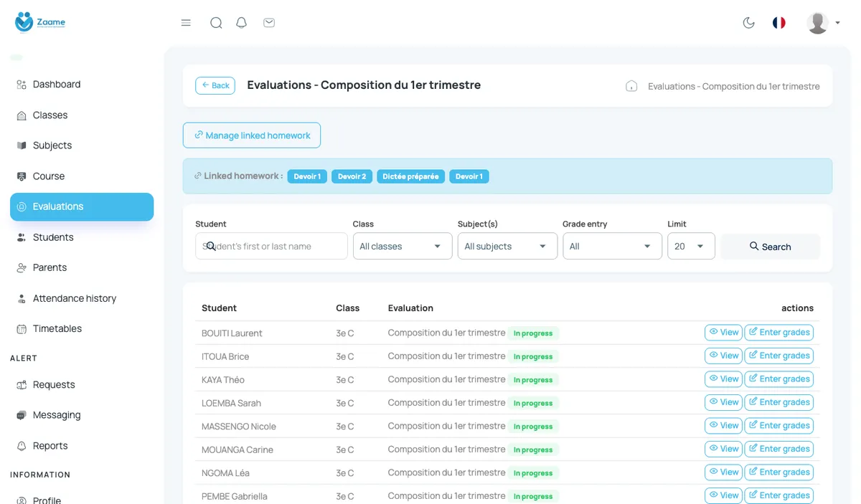Toggle the hamburger sidebar menu icon
This screenshot has height=504, width=861.
tap(186, 23)
